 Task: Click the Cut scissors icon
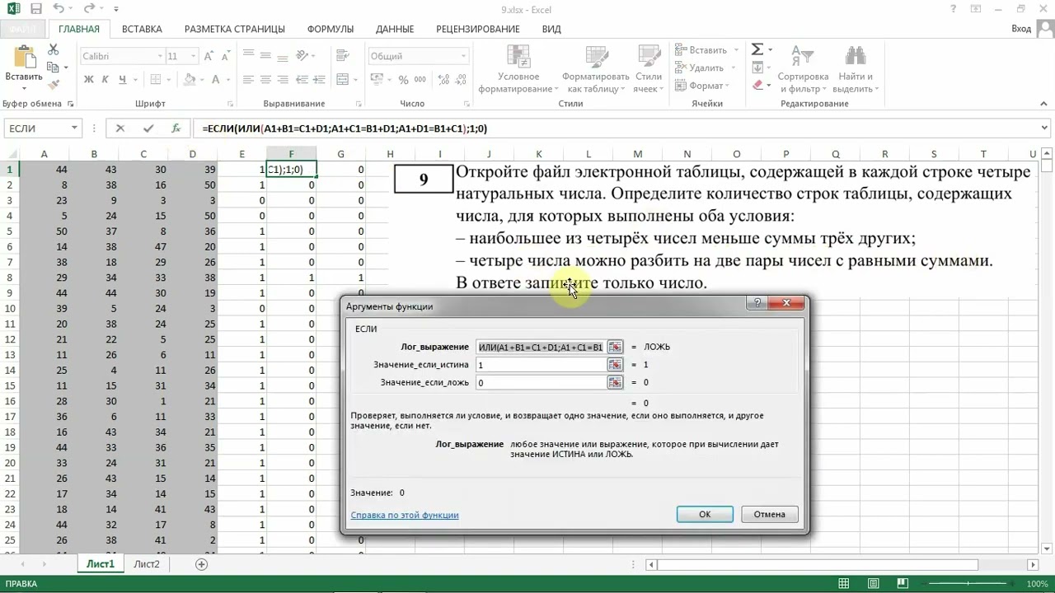click(54, 51)
